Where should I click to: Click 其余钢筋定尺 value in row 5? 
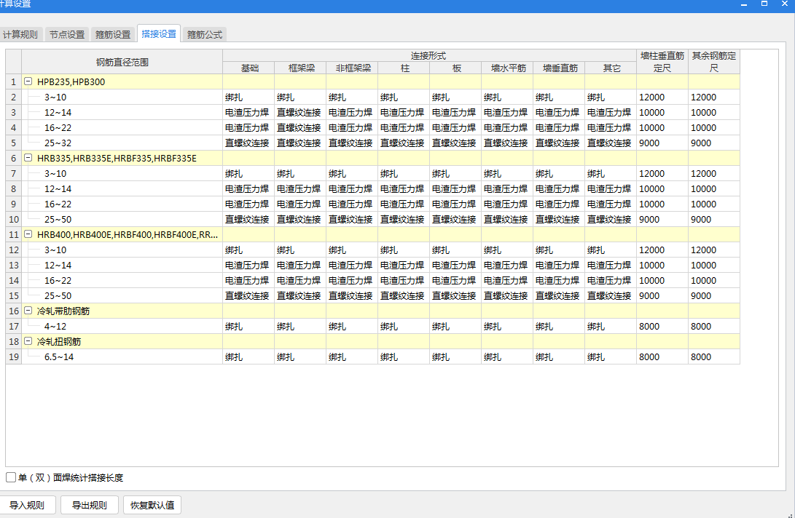pos(714,143)
